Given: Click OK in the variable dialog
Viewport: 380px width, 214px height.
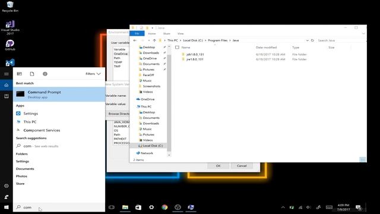Looking at the screenshot, I should pyautogui.click(x=218, y=166).
